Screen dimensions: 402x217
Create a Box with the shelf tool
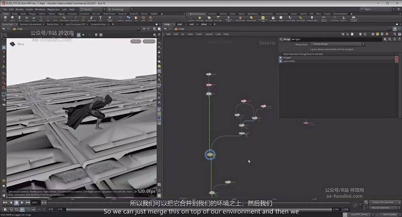tap(5, 18)
